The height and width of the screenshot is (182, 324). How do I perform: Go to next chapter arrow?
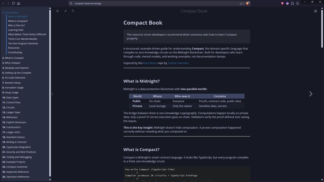click(x=311, y=94)
